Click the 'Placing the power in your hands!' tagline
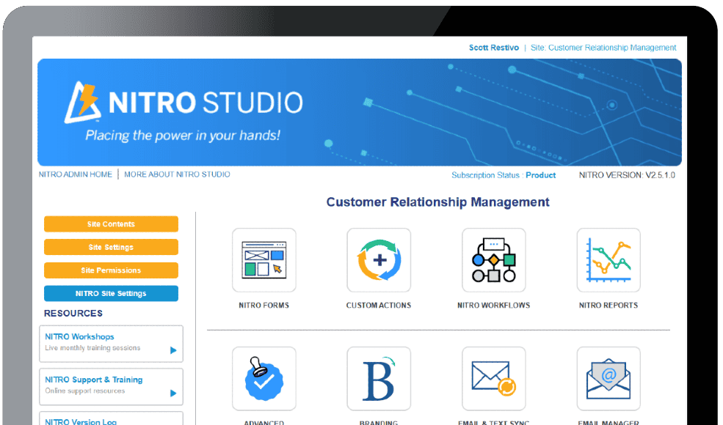The image size is (723, 425). pos(183,136)
